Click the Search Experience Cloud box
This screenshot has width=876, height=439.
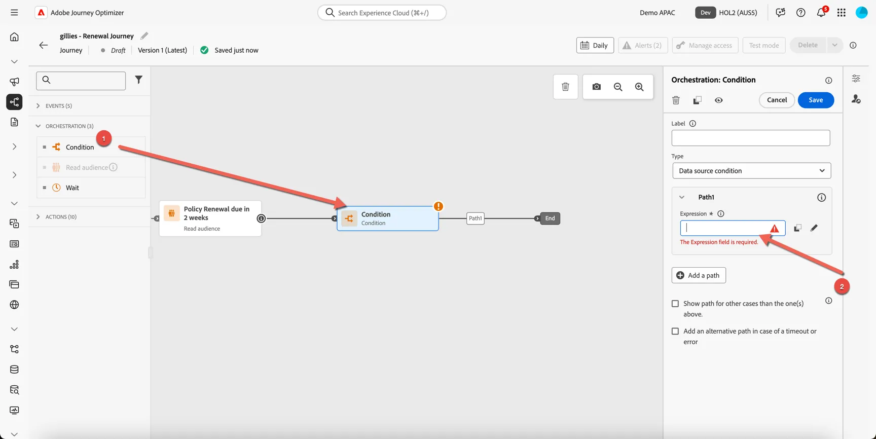tap(382, 13)
